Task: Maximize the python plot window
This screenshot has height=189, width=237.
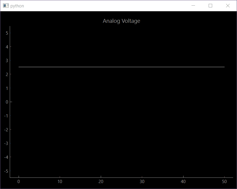Action: point(210,6)
